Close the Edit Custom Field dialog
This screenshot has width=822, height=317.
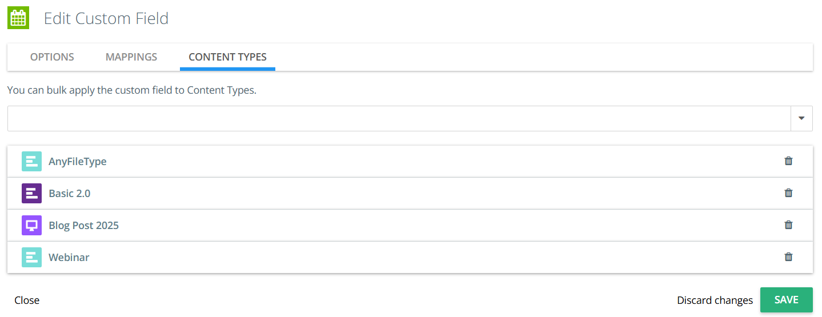pos(27,300)
